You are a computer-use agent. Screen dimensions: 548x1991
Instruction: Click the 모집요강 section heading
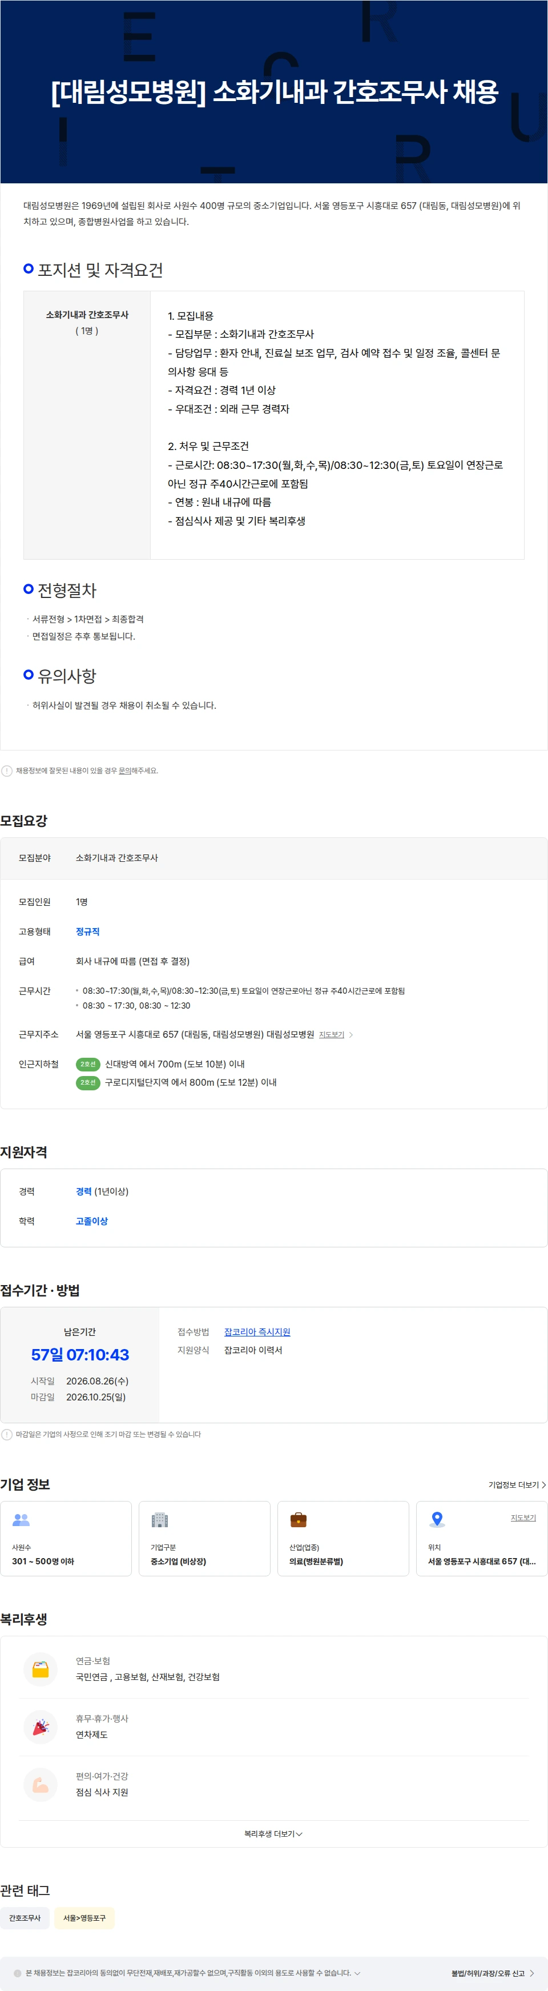(x=24, y=821)
